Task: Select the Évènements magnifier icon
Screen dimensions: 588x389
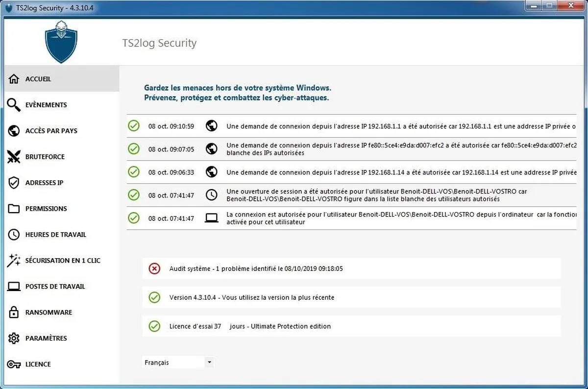Action: (x=14, y=105)
